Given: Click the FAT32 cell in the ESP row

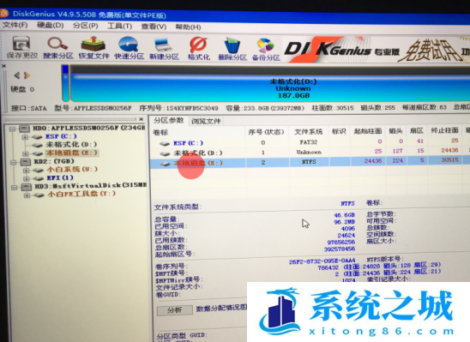Looking at the screenshot, I should [309, 142].
